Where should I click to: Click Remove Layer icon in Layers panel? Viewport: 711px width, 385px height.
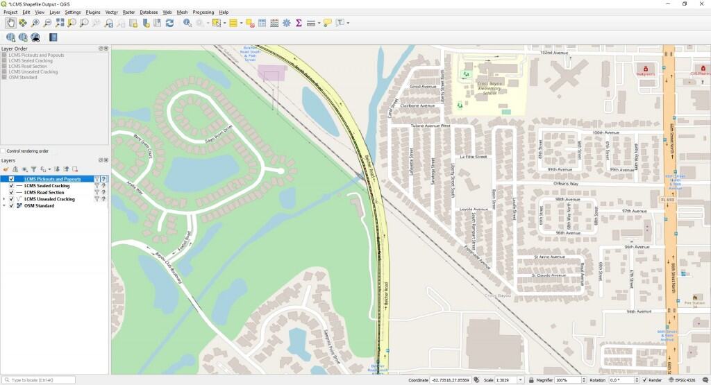(x=75, y=169)
